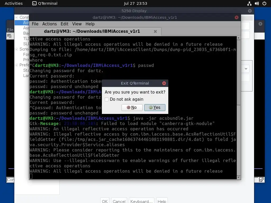Collapse the Conn tree node in 5250 Display

coord(16,17)
